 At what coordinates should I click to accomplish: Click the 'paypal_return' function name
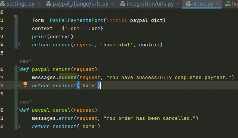click(x=51, y=69)
